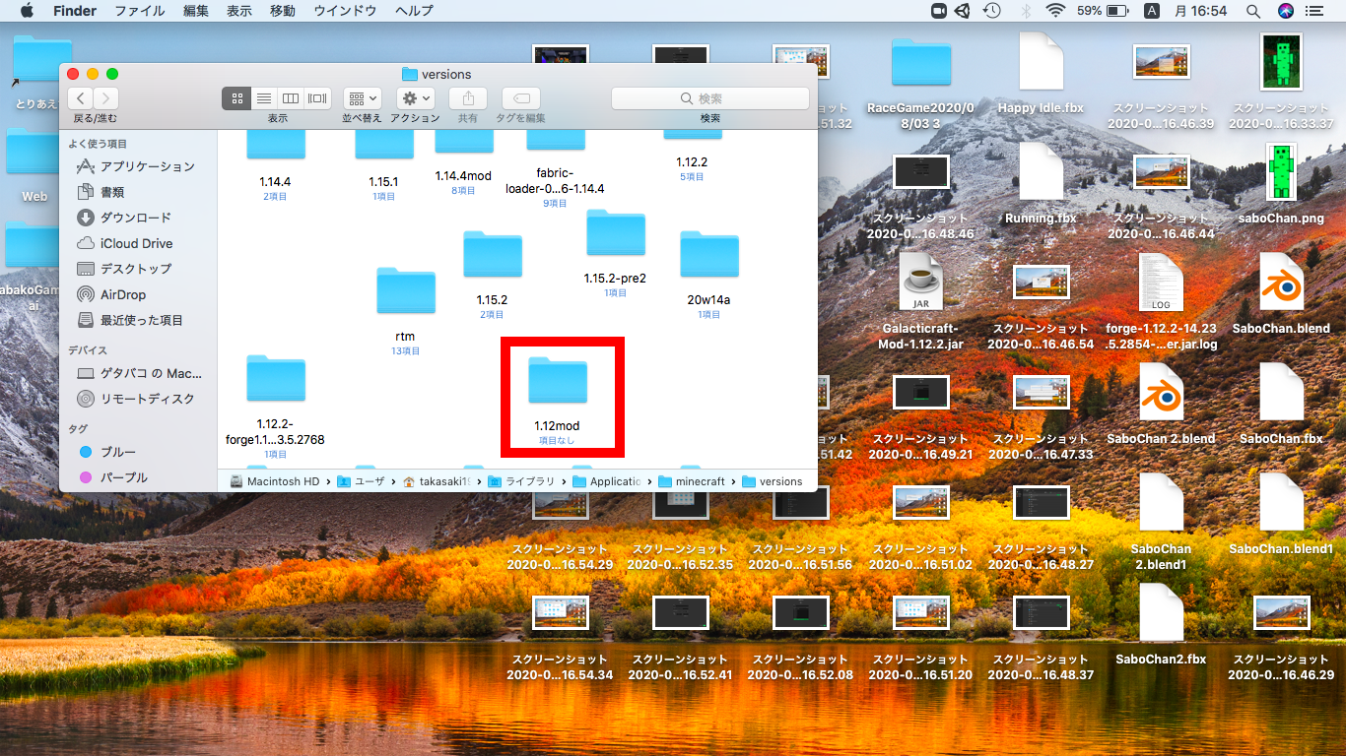Switch Finder to icon view
Screen dimensions: 1346x756
click(236, 98)
